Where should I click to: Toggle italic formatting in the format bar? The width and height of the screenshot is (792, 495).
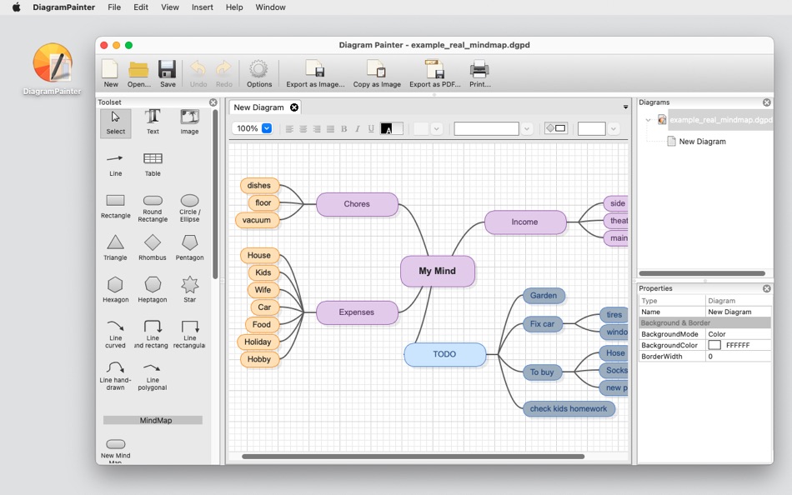click(358, 129)
